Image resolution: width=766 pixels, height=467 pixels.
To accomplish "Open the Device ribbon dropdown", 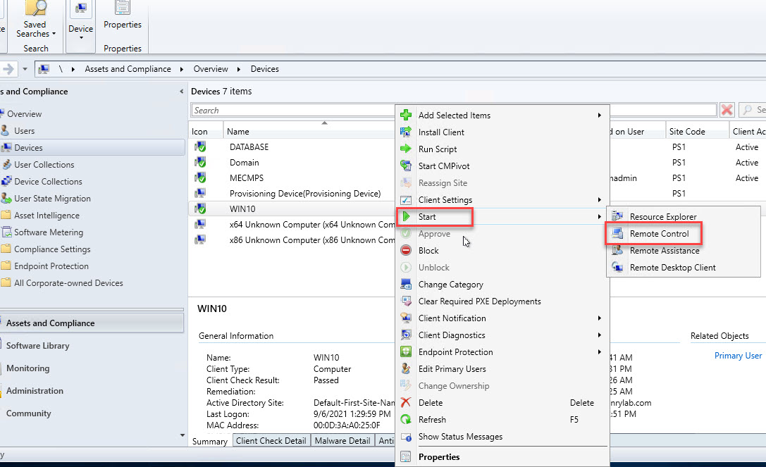I will [80, 28].
